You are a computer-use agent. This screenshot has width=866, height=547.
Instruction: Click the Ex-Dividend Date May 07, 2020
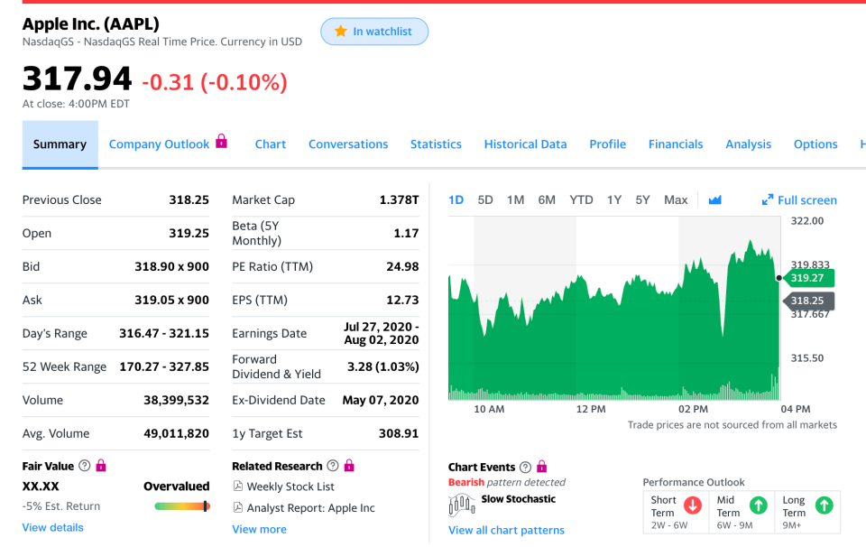381,400
